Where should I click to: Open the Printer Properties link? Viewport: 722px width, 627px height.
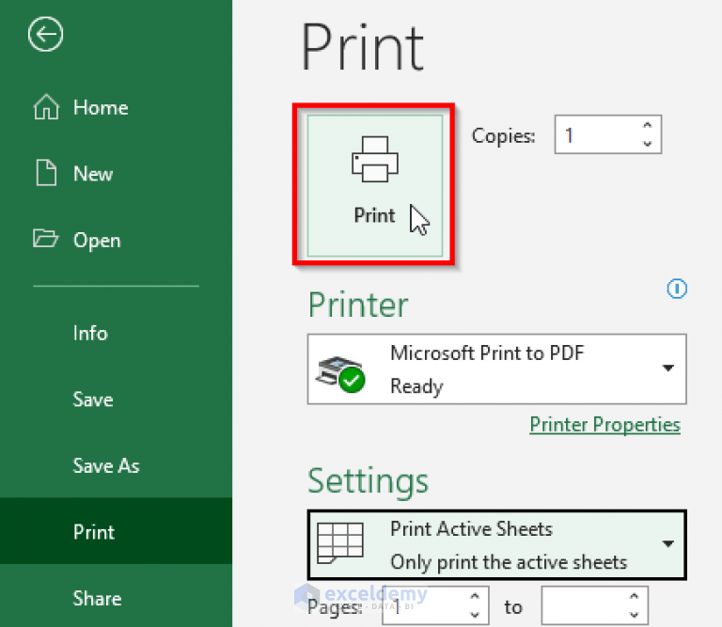604,425
